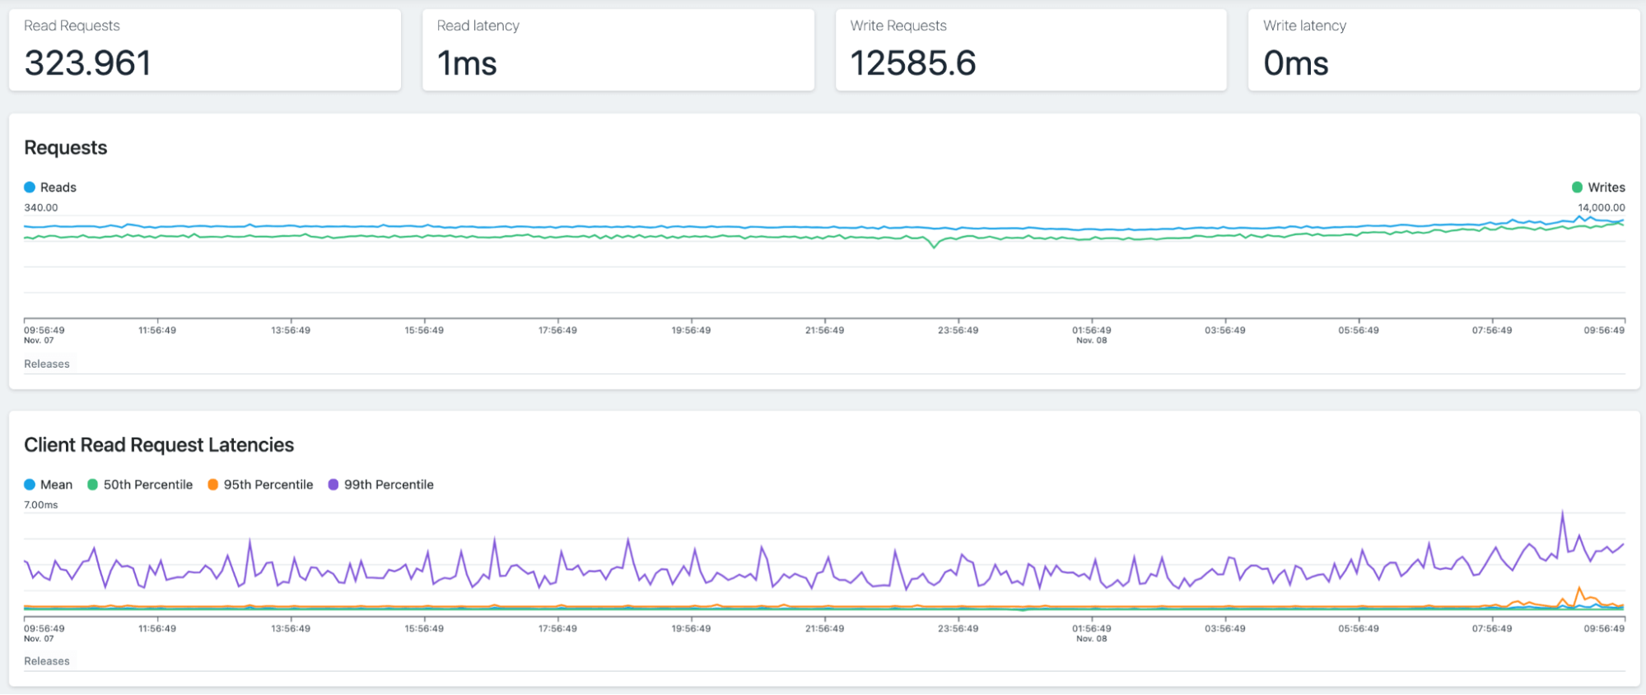1646x695 pixels.
Task: Click the blue Reads legend dot
Action: click(30, 188)
